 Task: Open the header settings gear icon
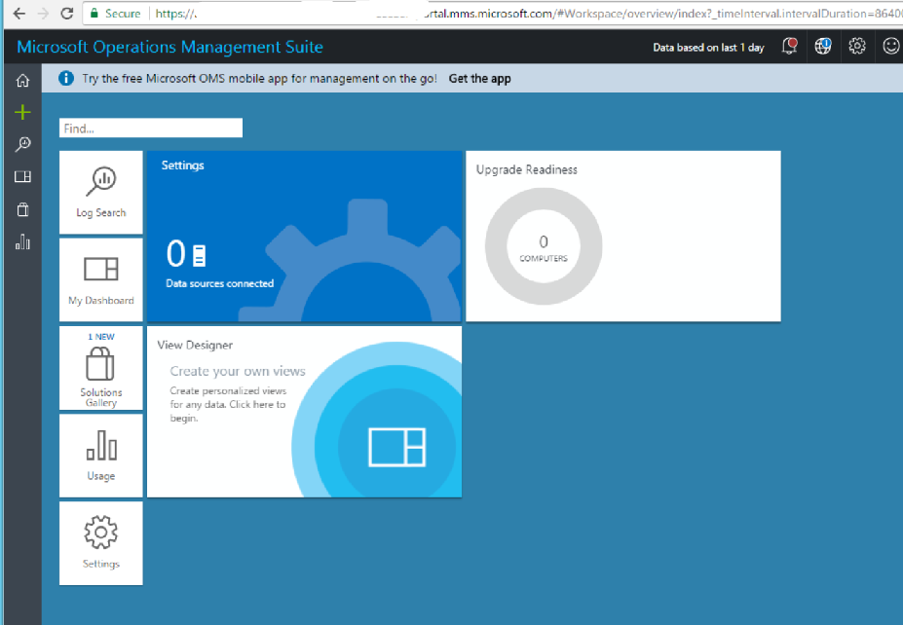point(857,46)
